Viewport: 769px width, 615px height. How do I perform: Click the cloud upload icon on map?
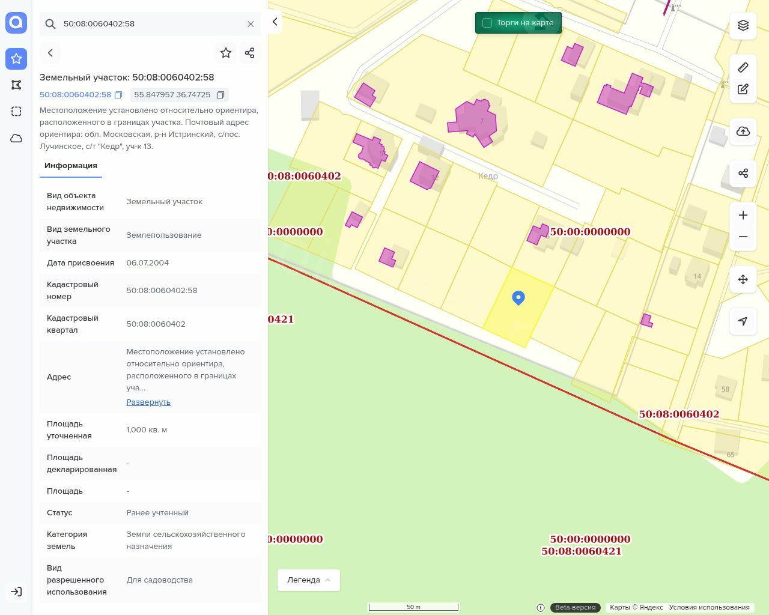click(x=743, y=132)
